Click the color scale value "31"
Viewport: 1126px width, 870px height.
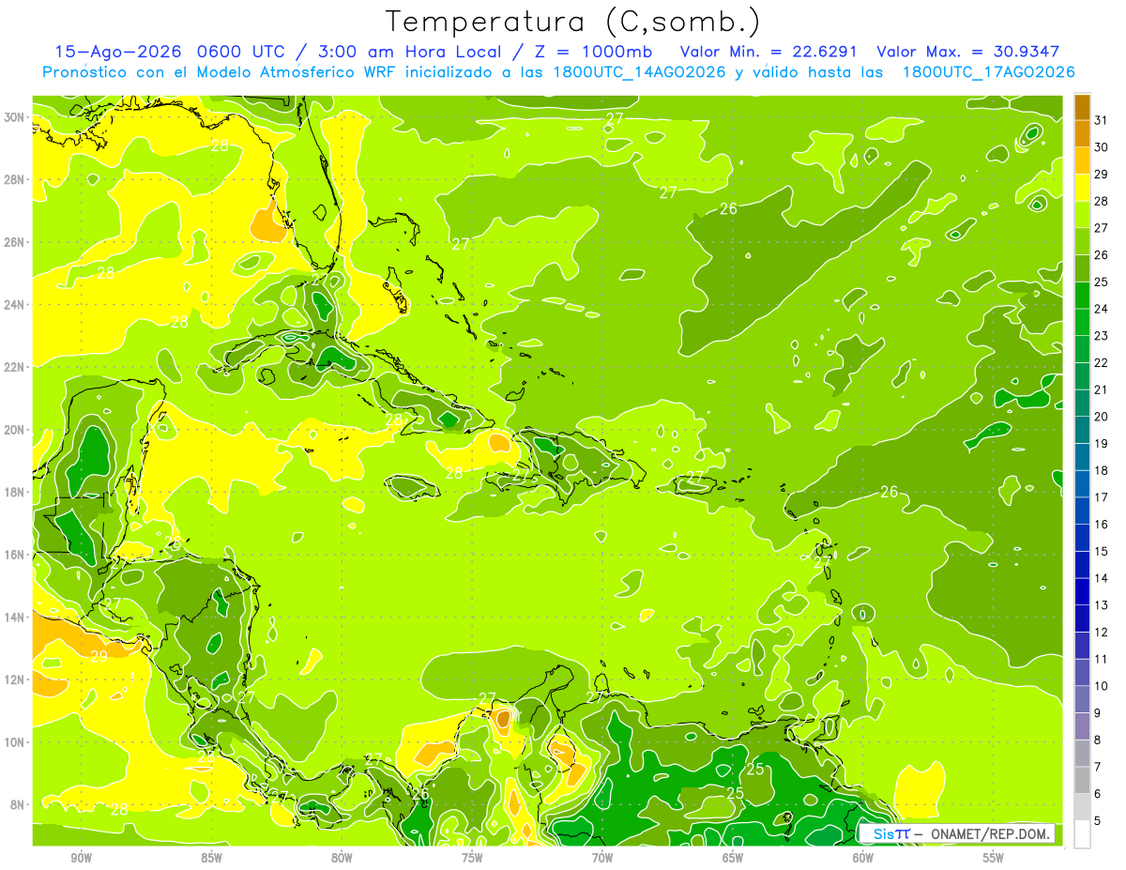[1102, 120]
